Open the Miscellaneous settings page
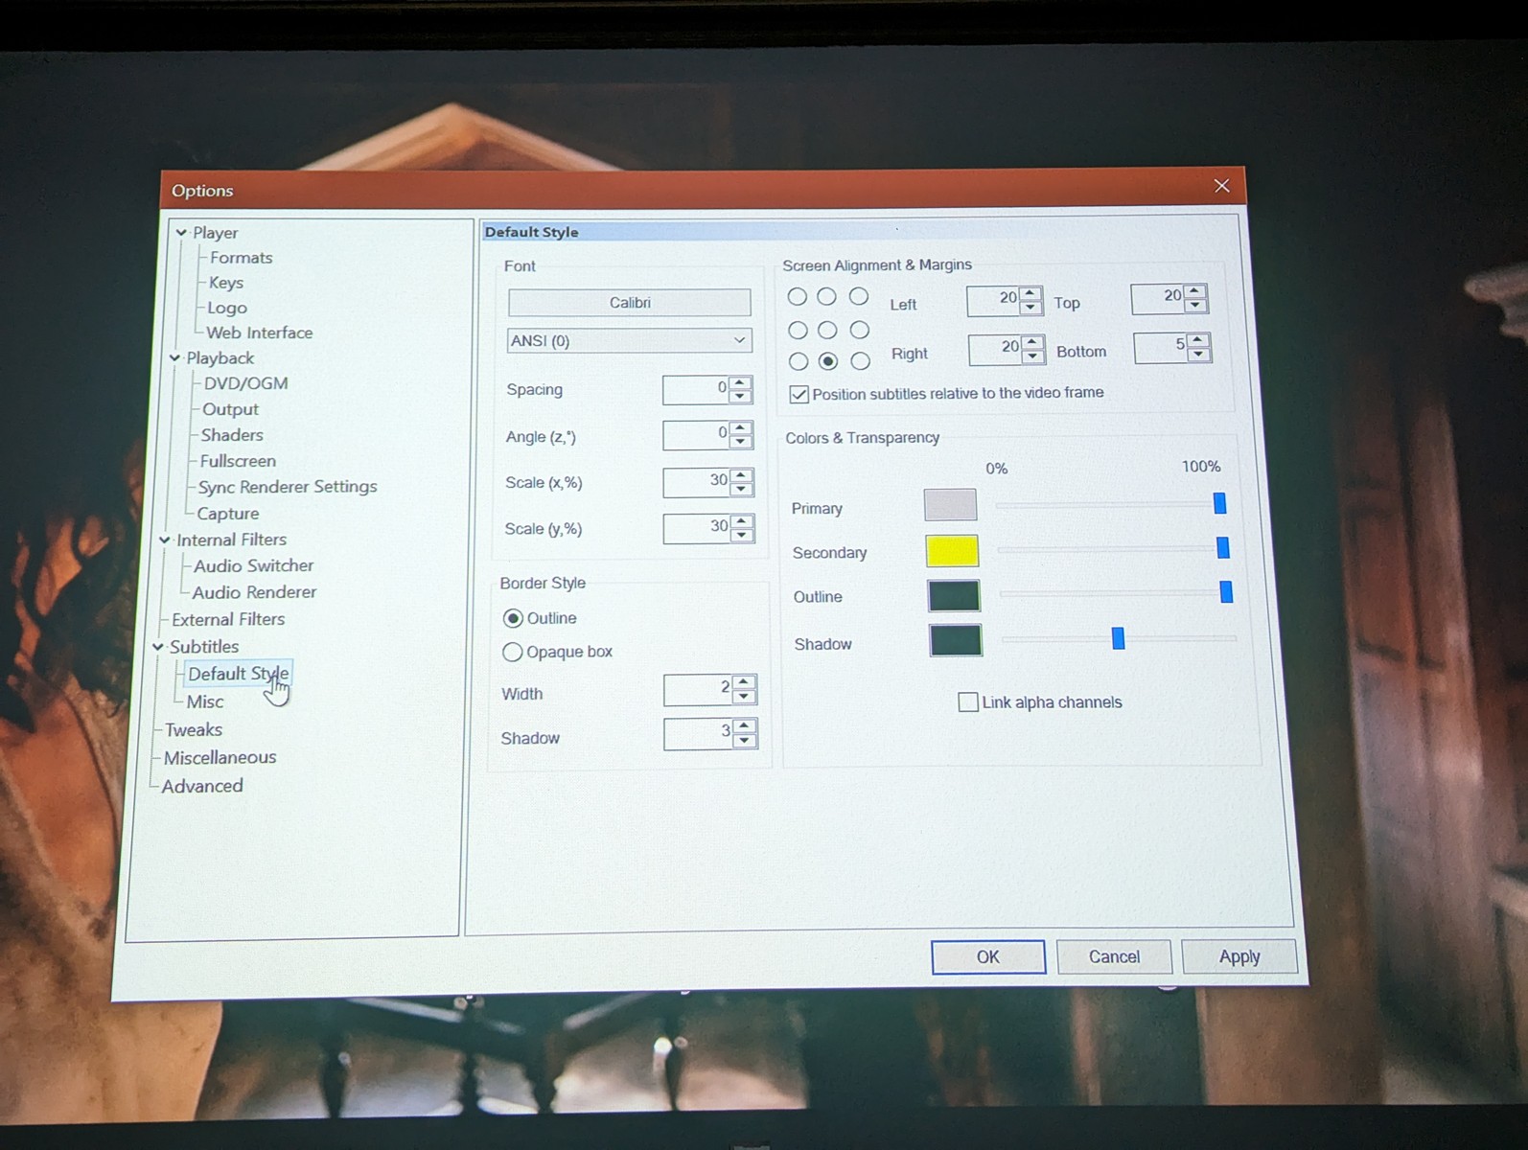The height and width of the screenshot is (1150, 1528). 220,758
